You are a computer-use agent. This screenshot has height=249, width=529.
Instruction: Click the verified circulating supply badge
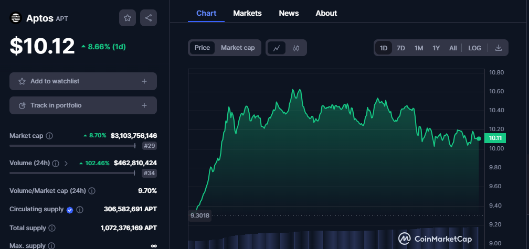(70, 210)
